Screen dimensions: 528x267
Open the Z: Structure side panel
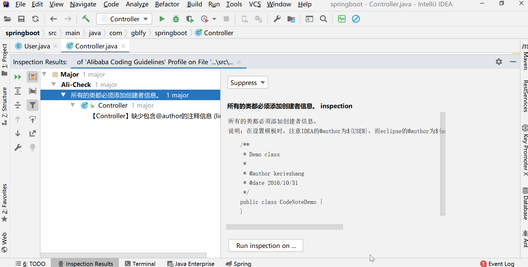point(4,106)
